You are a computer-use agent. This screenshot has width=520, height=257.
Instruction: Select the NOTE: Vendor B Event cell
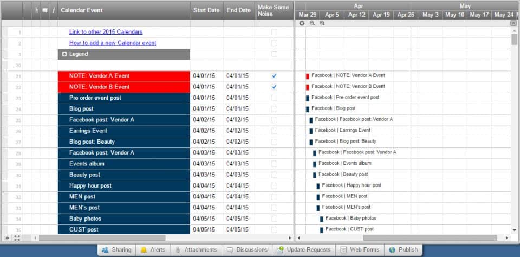(124, 87)
